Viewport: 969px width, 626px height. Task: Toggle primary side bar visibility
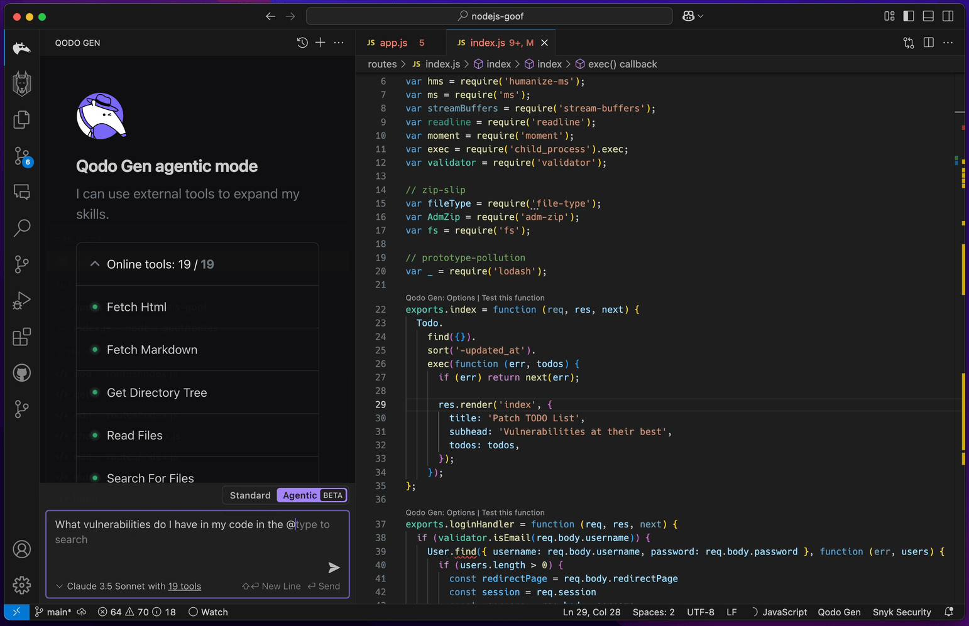point(909,16)
